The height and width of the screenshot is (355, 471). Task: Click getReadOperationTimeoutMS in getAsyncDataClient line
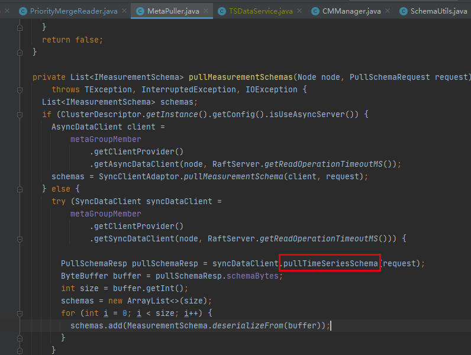click(324, 164)
